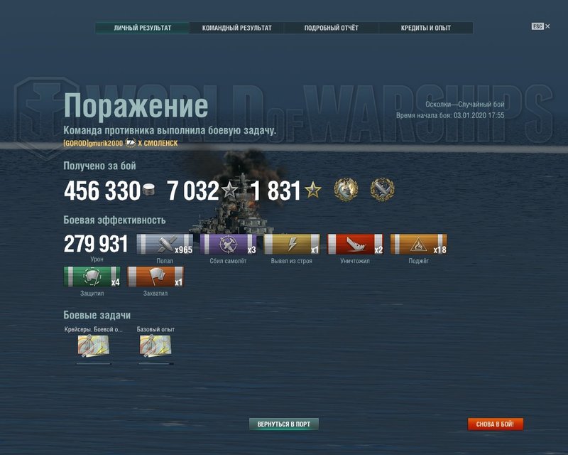
Task: Click the gold star free XP icon
Action: tap(312, 190)
